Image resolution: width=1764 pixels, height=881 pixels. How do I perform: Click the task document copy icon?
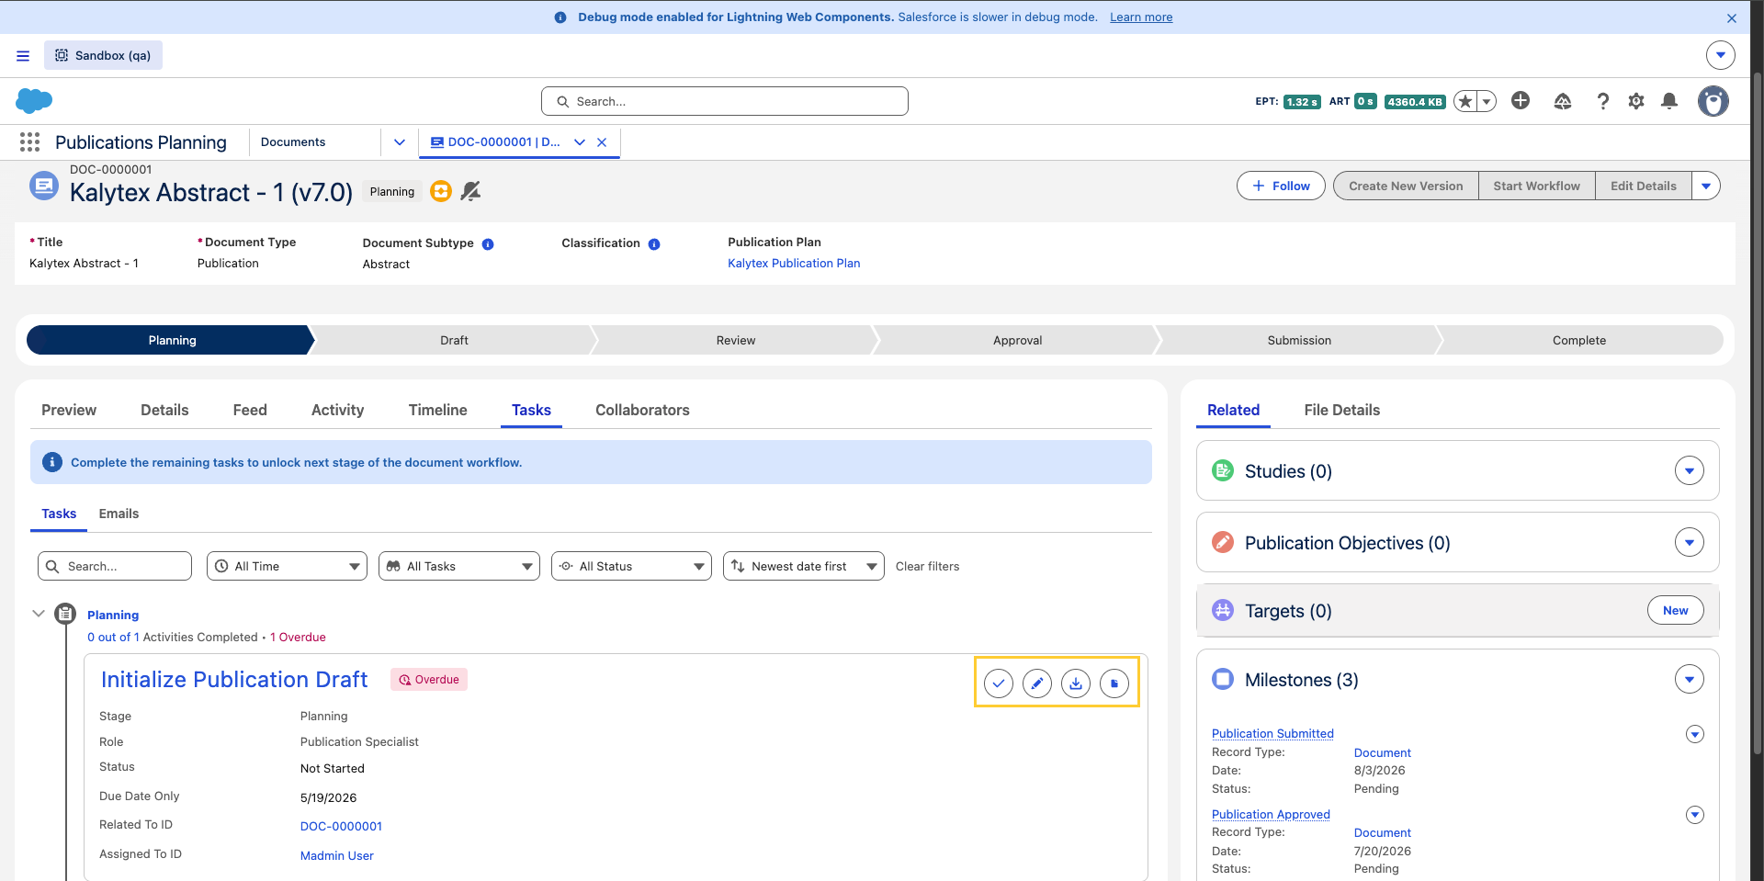click(1114, 683)
